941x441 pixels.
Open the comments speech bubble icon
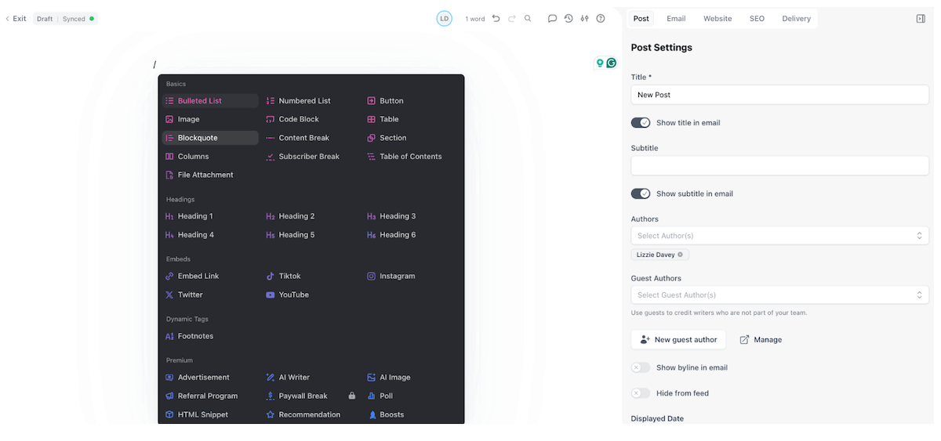pos(552,19)
